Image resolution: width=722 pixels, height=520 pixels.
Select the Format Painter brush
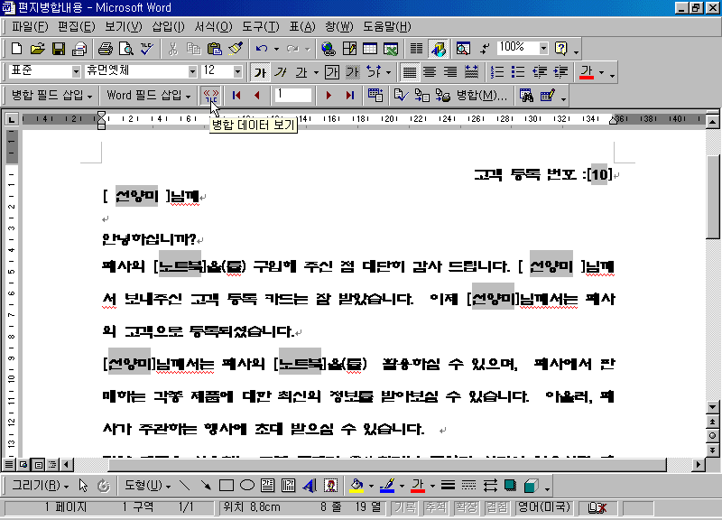(236, 49)
